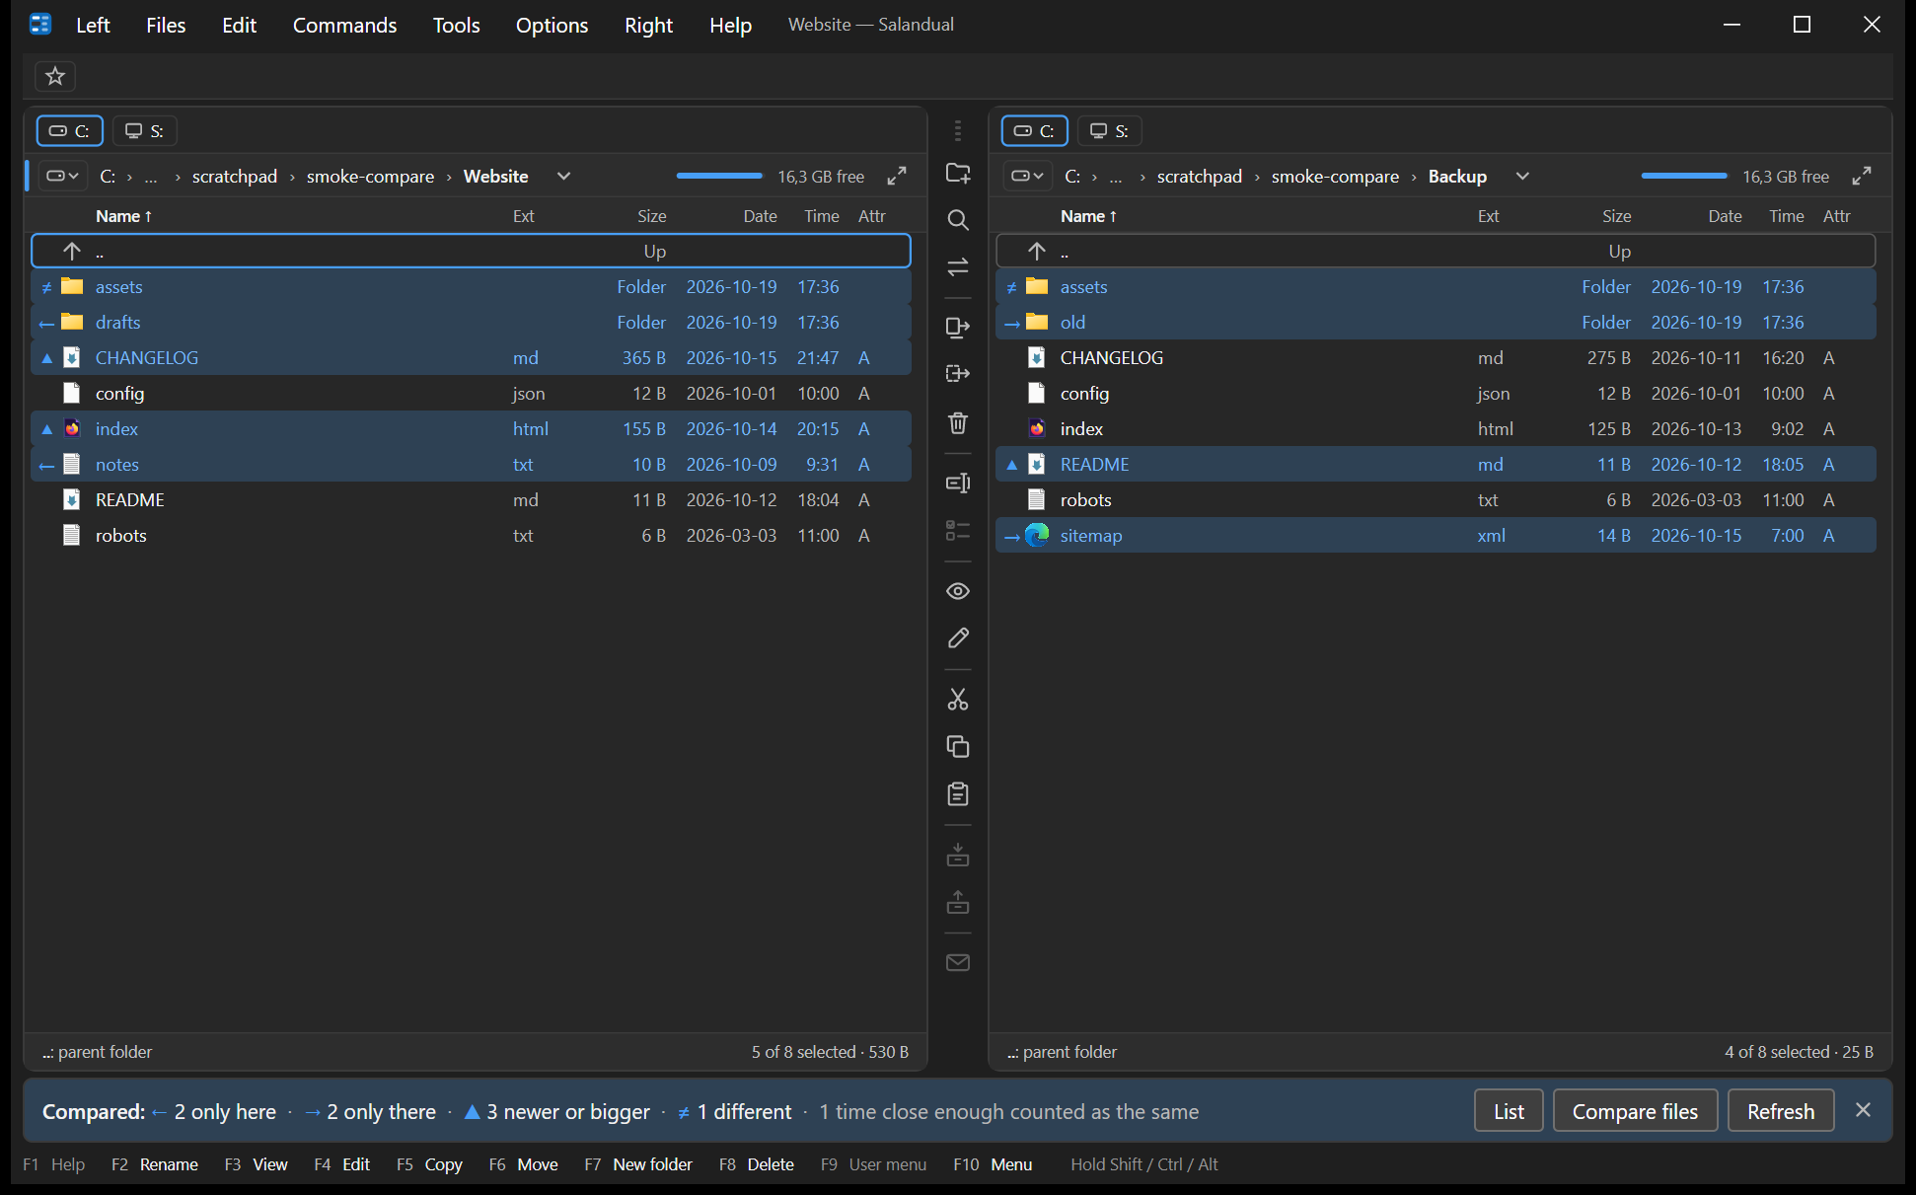Expand right breadcrumb ellipsis
The image size is (1916, 1195).
click(x=1116, y=177)
